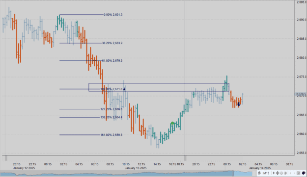
Task: Click the zoom in plus icon
Action: pyautogui.click(x=285, y=173)
